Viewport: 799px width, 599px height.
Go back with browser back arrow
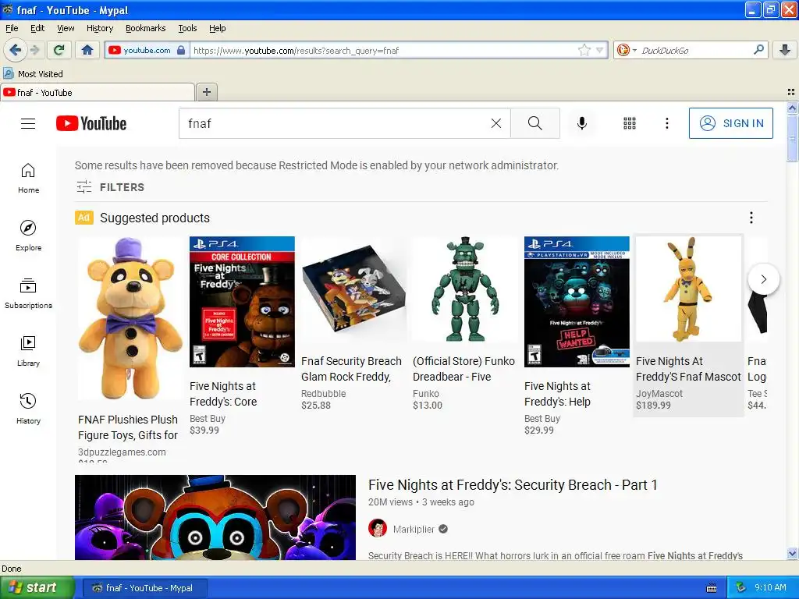[x=15, y=50]
